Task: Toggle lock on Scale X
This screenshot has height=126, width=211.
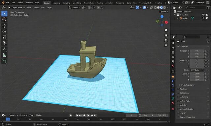Action: click(x=205, y=74)
